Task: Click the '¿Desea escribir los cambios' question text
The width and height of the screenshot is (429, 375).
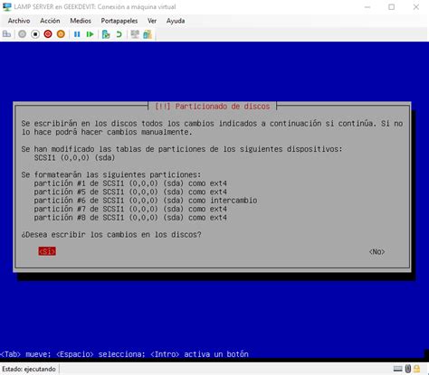Action: coord(111,235)
